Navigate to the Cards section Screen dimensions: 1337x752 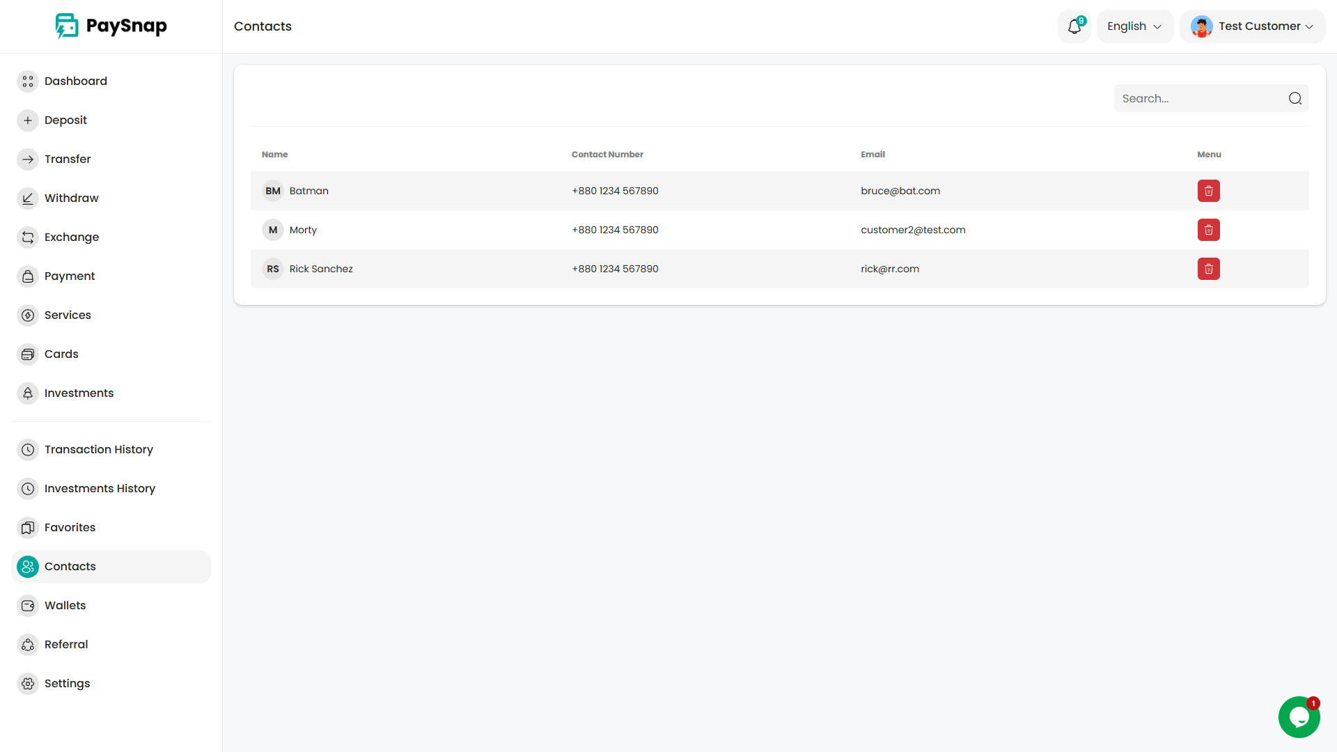coord(61,354)
